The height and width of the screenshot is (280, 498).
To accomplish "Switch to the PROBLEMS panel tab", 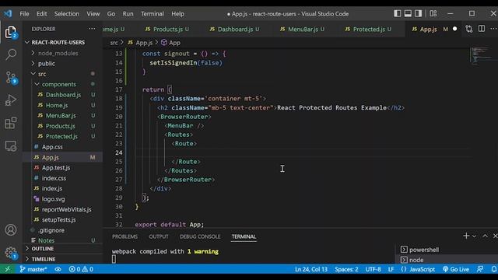I will pos(124,236).
